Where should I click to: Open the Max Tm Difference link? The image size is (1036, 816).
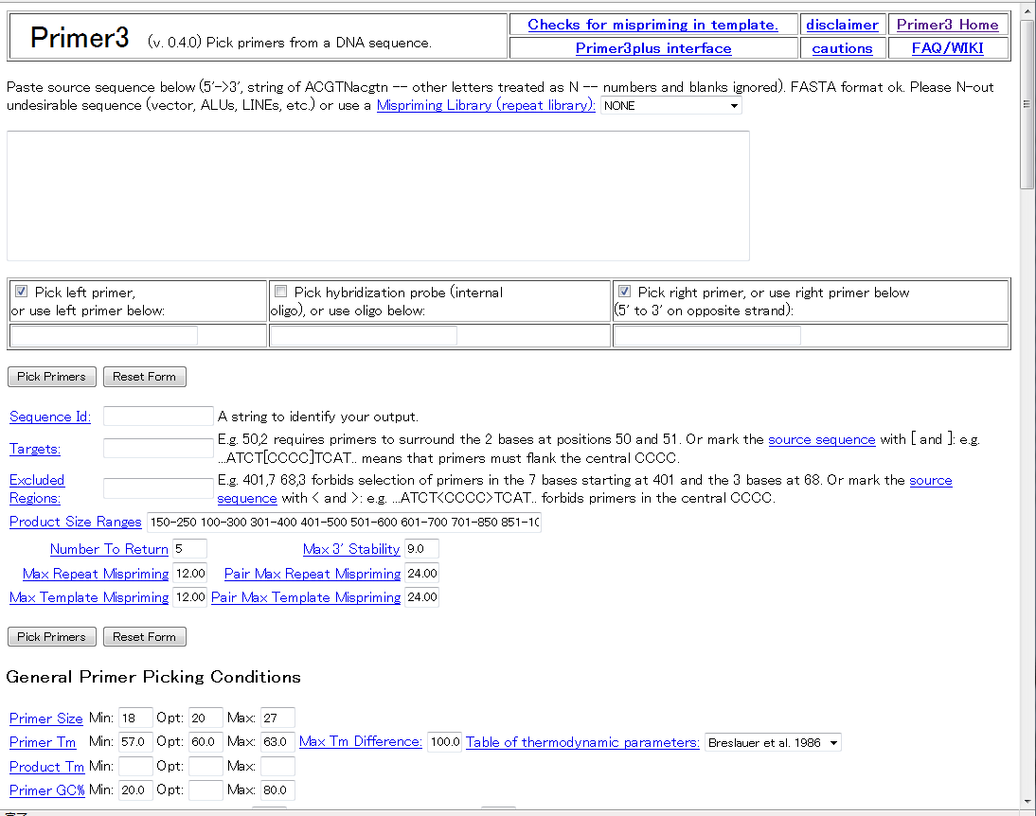click(x=360, y=741)
